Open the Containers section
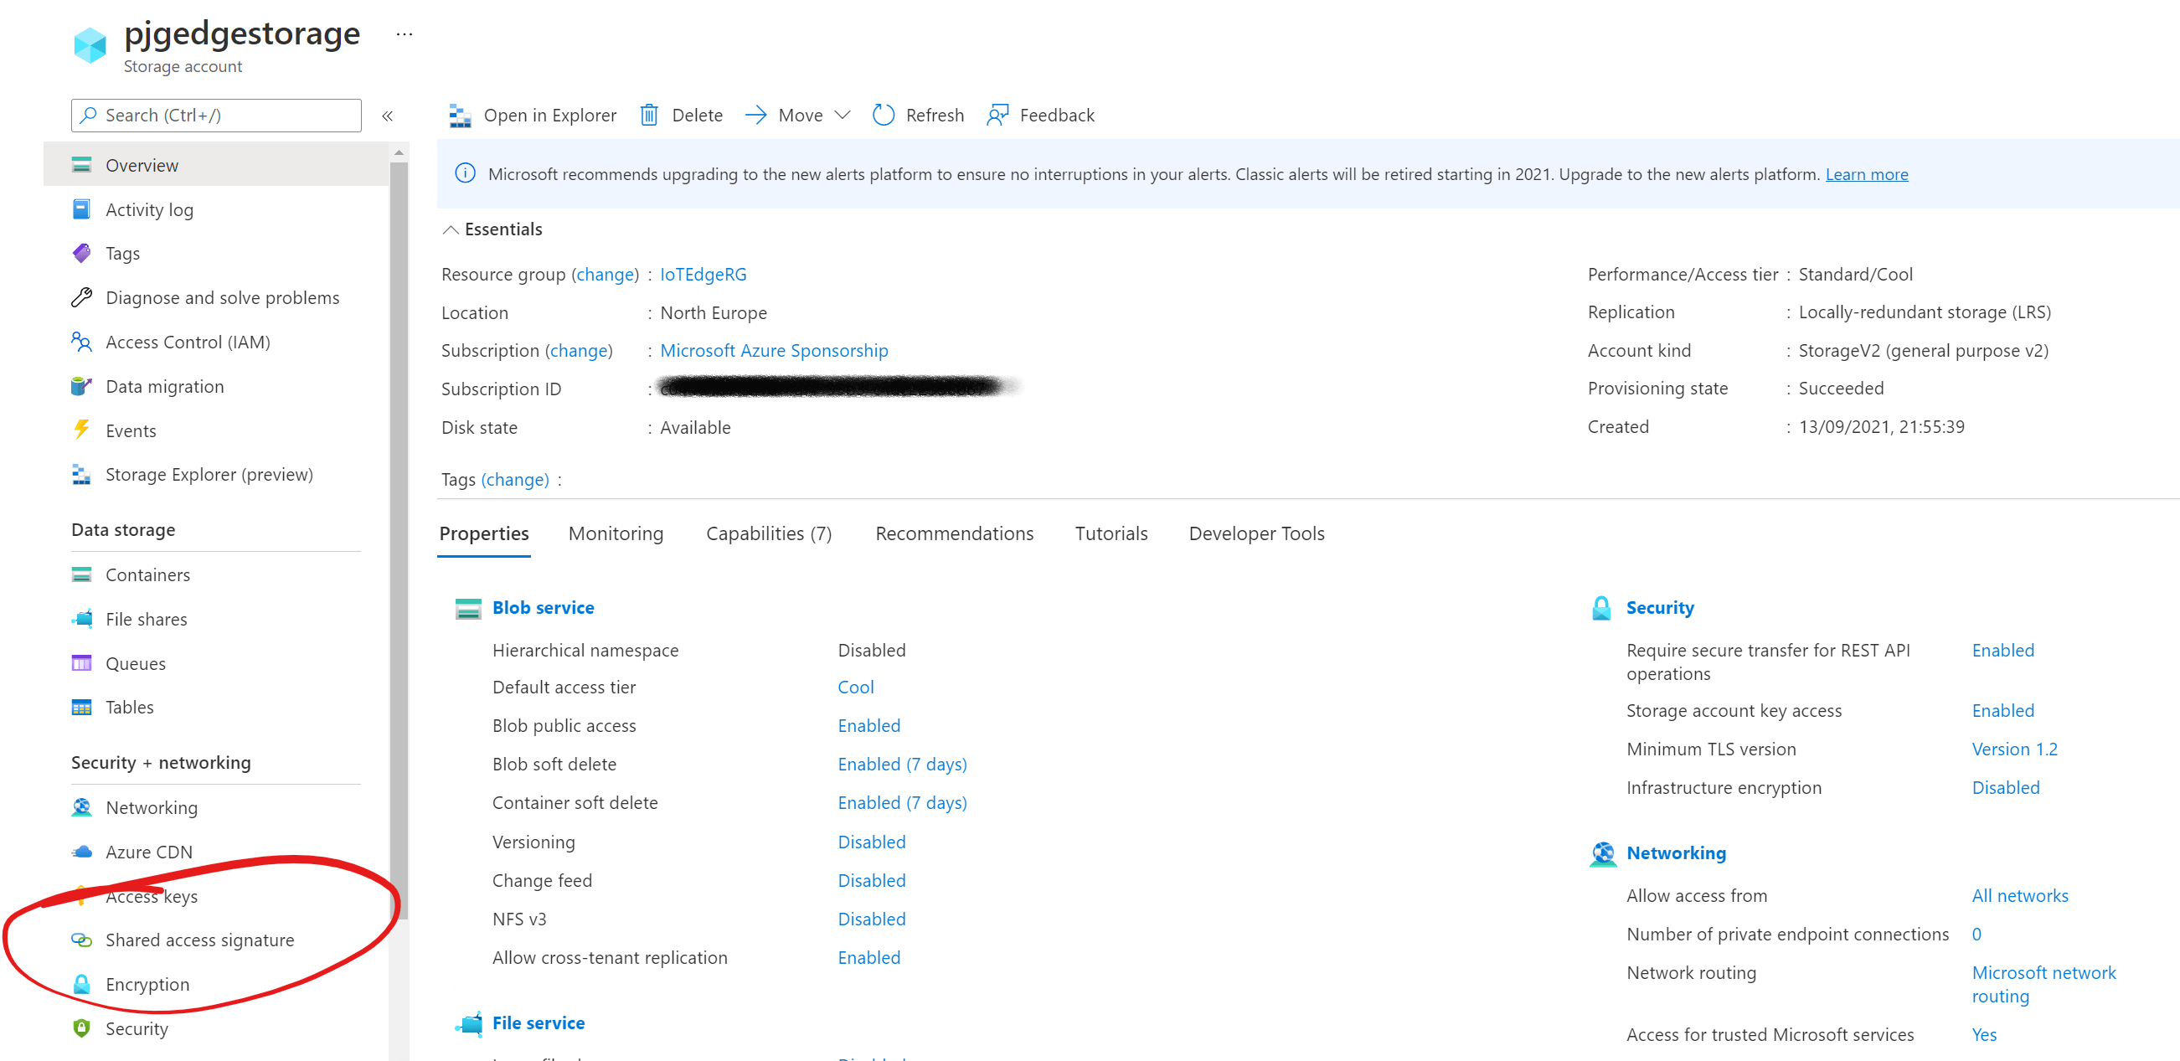Viewport: 2180px width, 1061px height. point(148,574)
